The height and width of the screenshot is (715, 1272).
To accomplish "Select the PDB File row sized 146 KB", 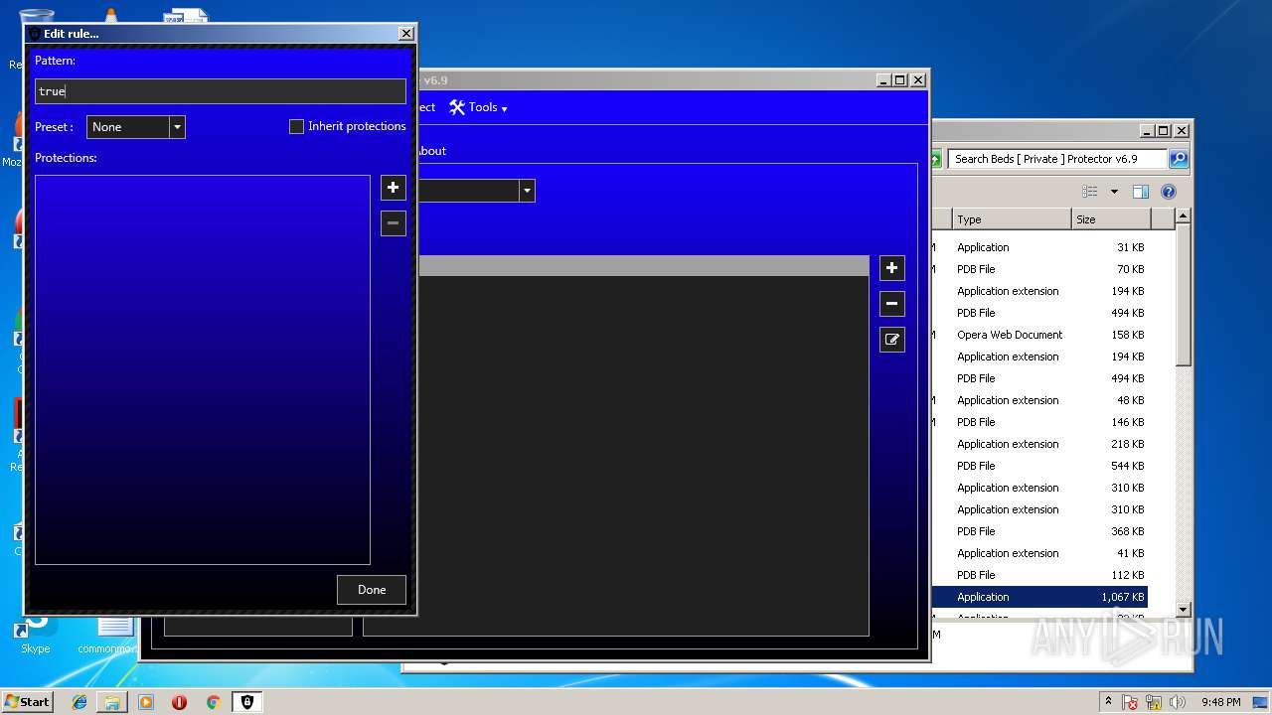I will point(1039,422).
